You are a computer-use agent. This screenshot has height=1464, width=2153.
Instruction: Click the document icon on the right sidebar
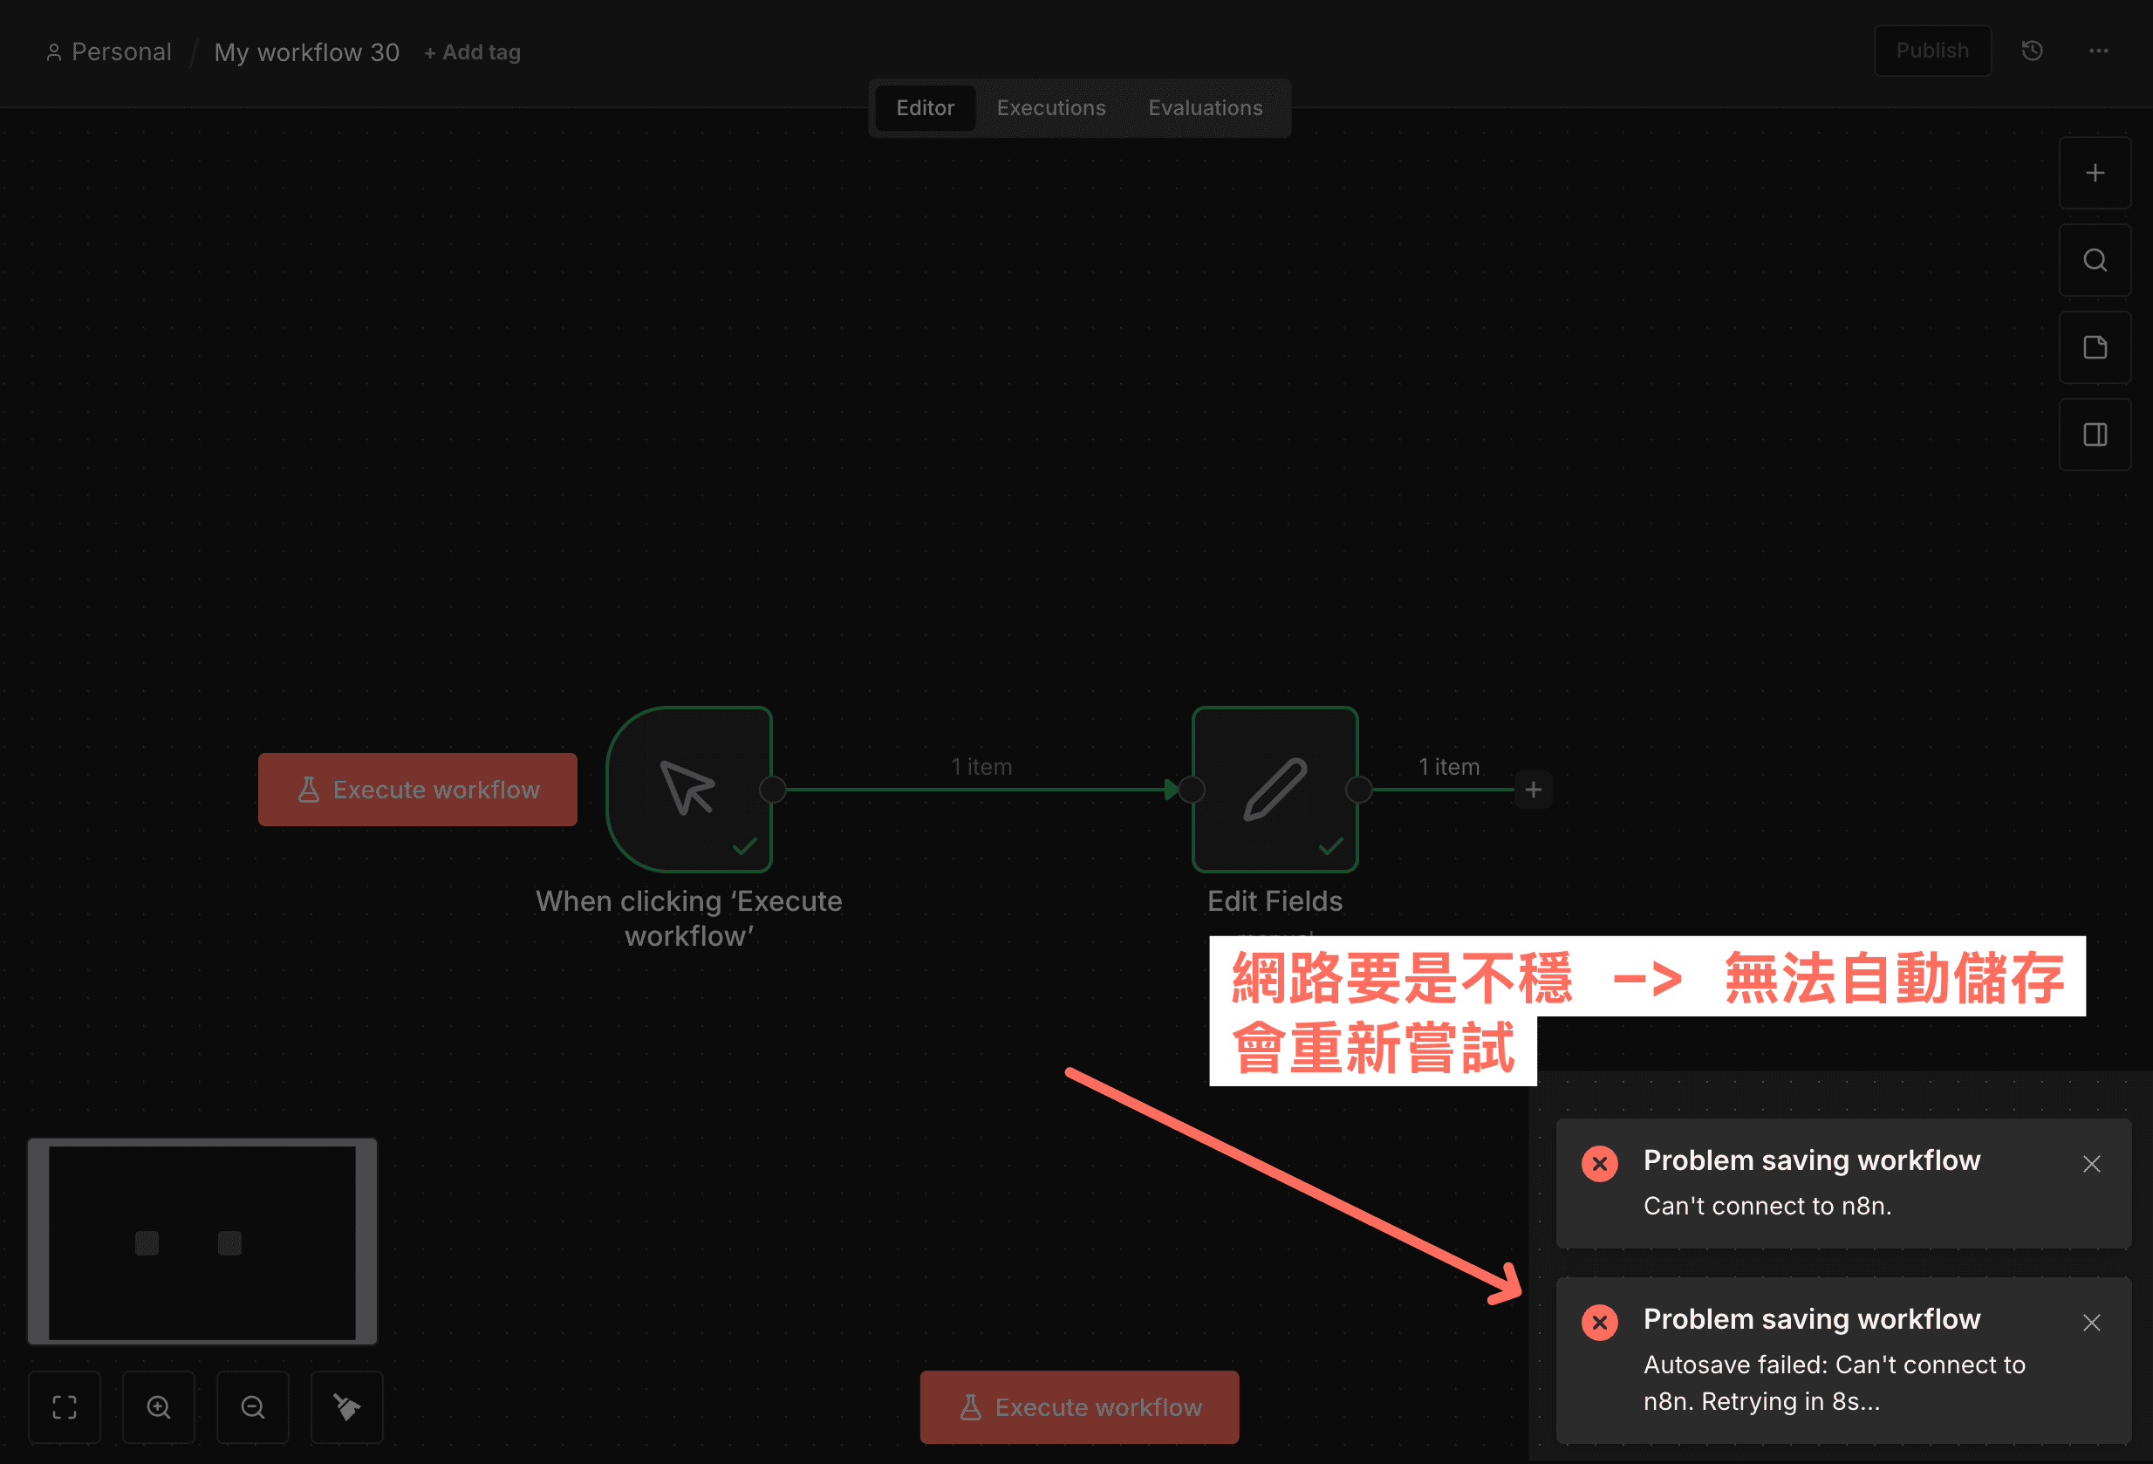(2095, 347)
